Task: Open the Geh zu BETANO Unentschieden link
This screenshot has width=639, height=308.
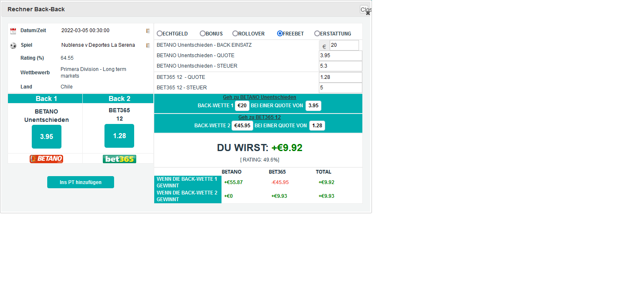Action: tap(260, 97)
